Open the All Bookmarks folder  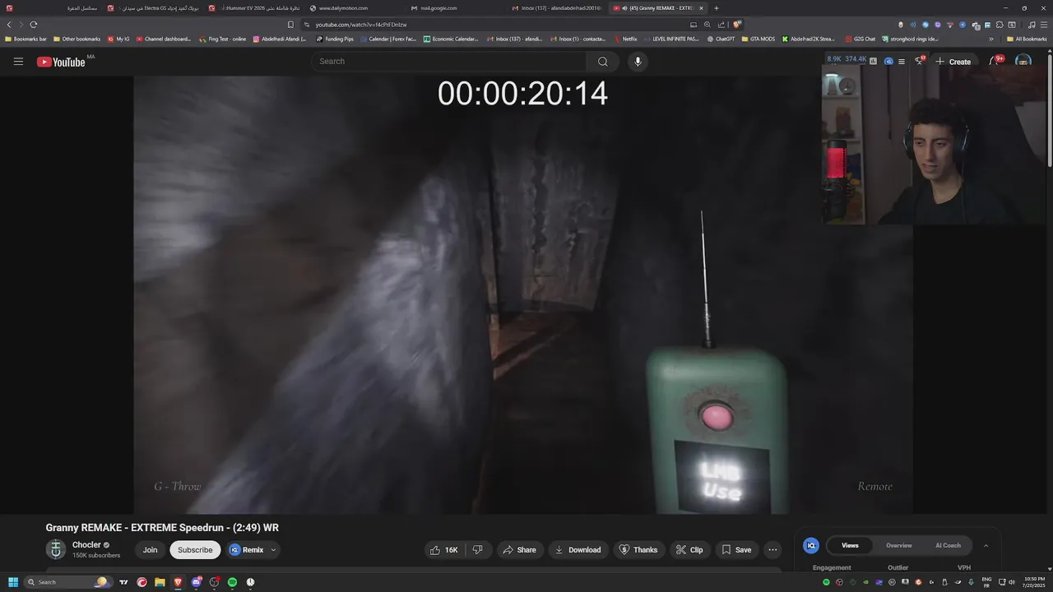[x=1027, y=39]
